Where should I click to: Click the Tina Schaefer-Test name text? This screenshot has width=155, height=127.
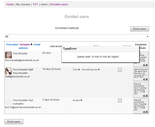pyautogui.click(x=23, y=100)
